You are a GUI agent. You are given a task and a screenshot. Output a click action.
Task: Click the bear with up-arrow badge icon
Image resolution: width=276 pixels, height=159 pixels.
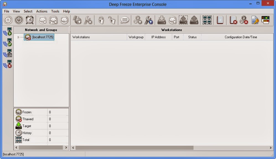point(172,20)
